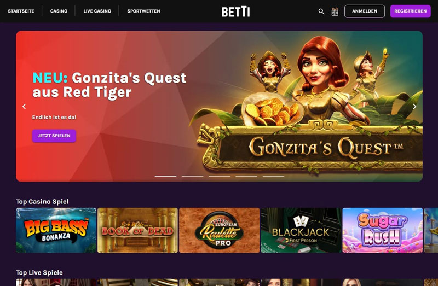Click the Anmelden login button
Viewport: 438px width, 286px height.
[x=365, y=11]
